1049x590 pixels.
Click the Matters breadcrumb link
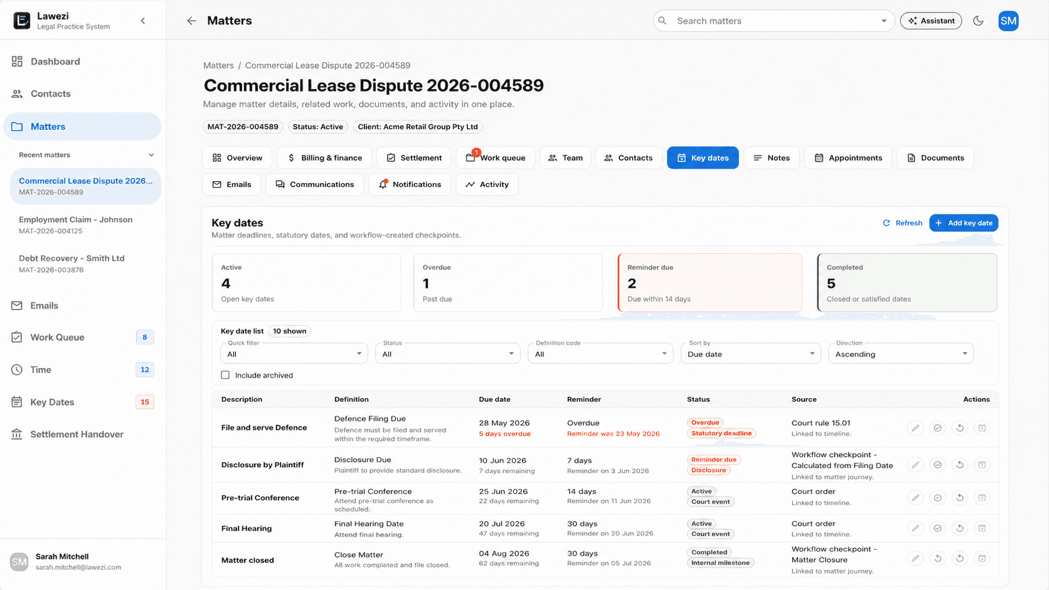click(x=218, y=65)
